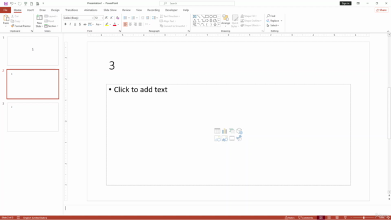The image size is (391, 220).
Task: Start Slide Show from status bar icon
Action: [x=345, y=218]
